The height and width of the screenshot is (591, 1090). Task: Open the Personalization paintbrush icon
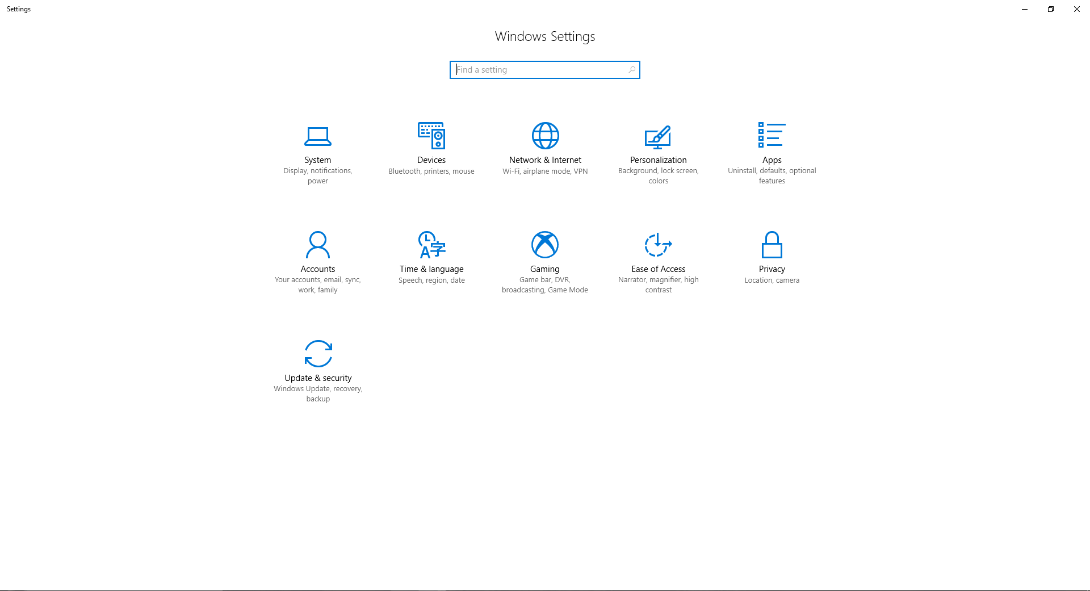[x=658, y=136]
